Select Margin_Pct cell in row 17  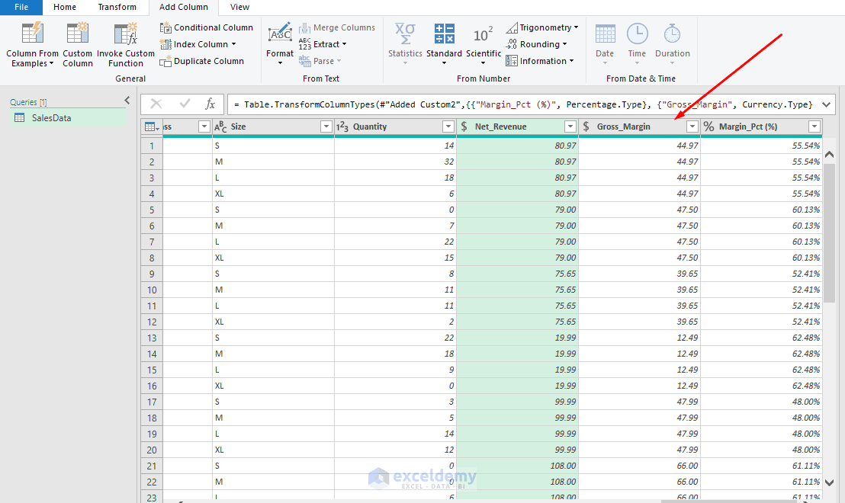pyautogui.click(x=761, y=402)
